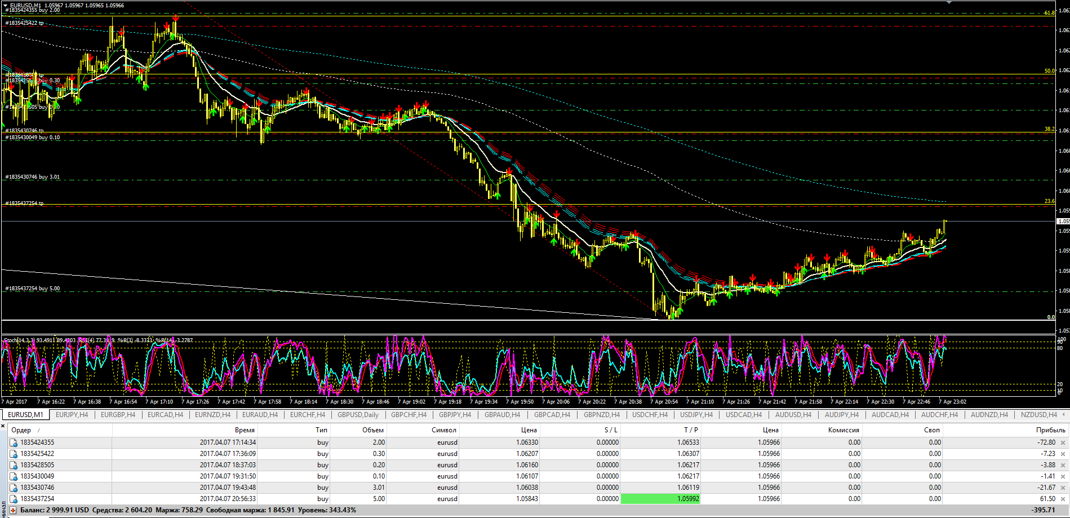Open the GBPUSD,Daily chart tab
The width and height of the screenshot is (1070, 518).
[358, 415]
